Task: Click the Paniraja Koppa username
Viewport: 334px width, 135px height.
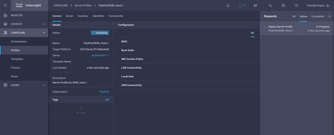Action: pyautogui.click(x=316, y=5)
